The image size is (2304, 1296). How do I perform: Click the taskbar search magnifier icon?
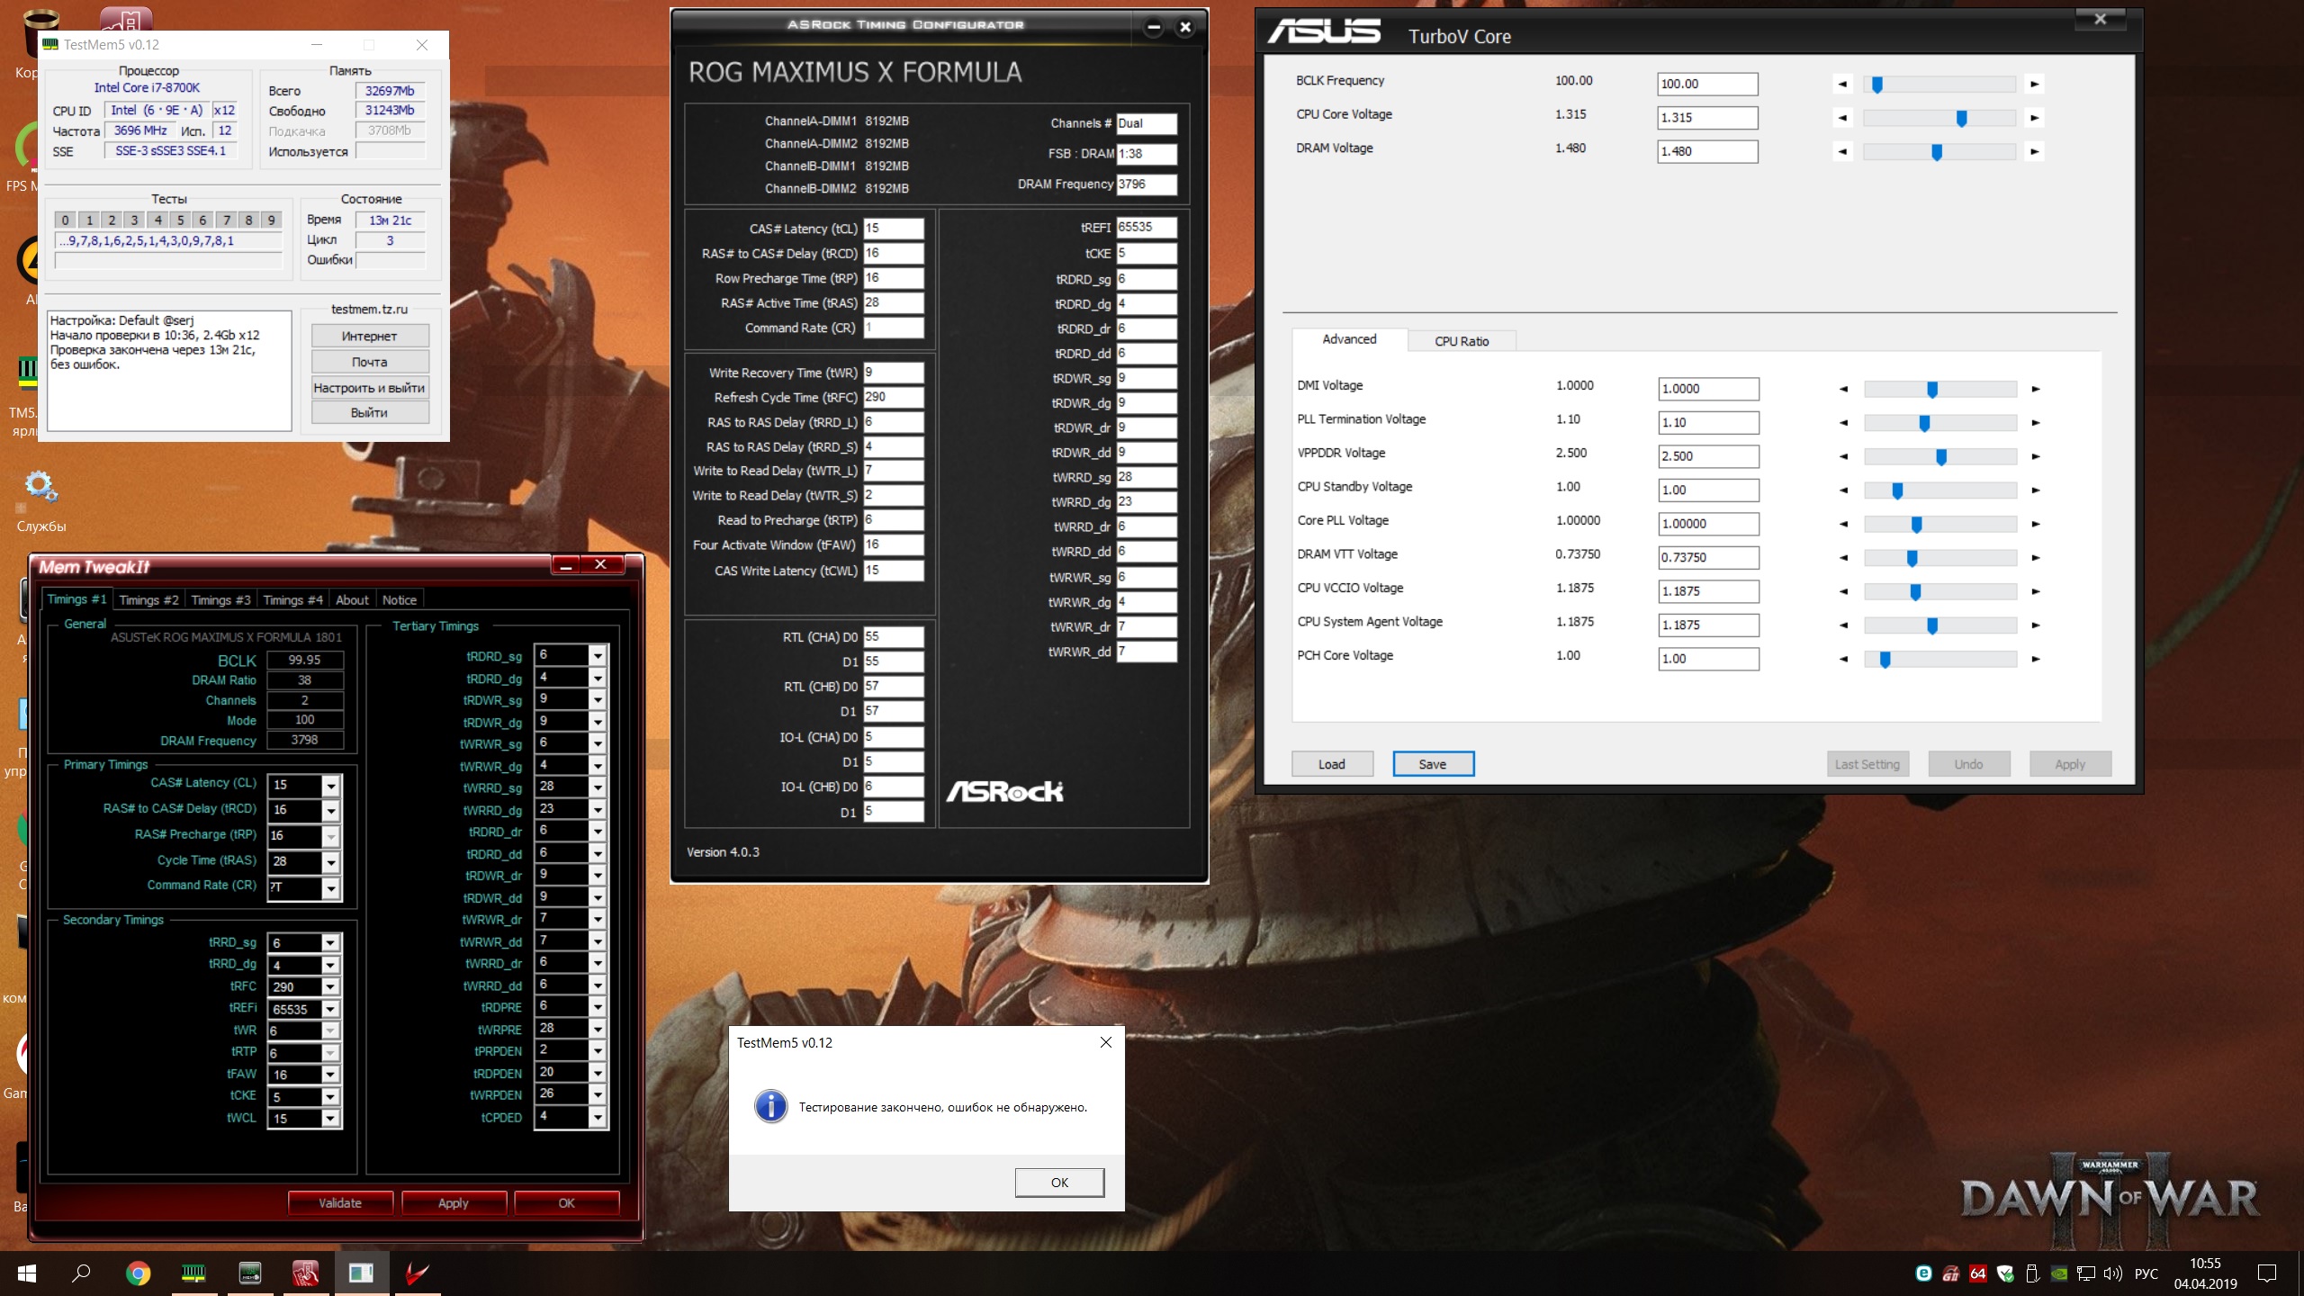tap(81, 1273)
